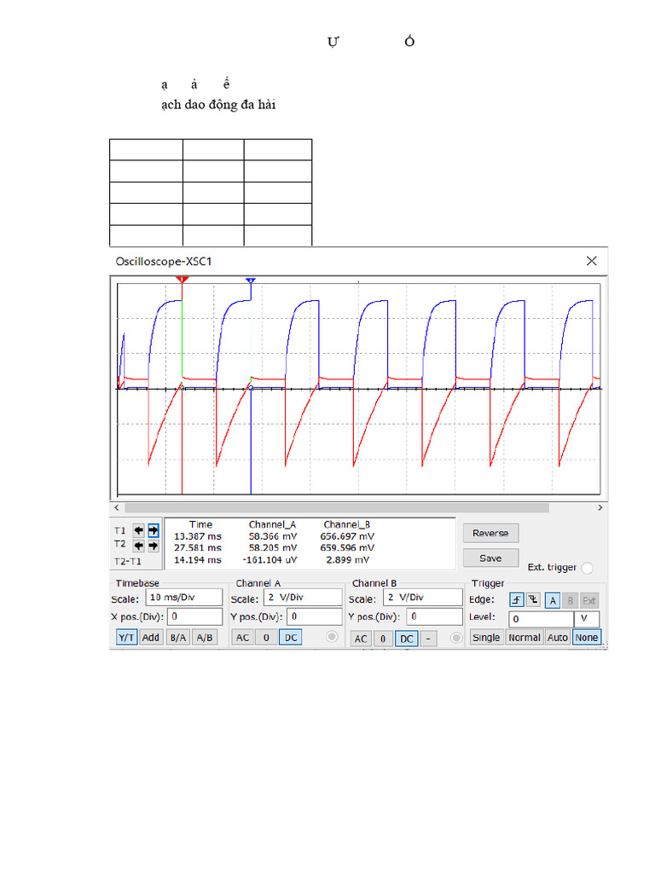Open the trigger Level unit dropdown
Viewport: 655px width, 873px height.
pyautogui.click(x=587, y=619)
